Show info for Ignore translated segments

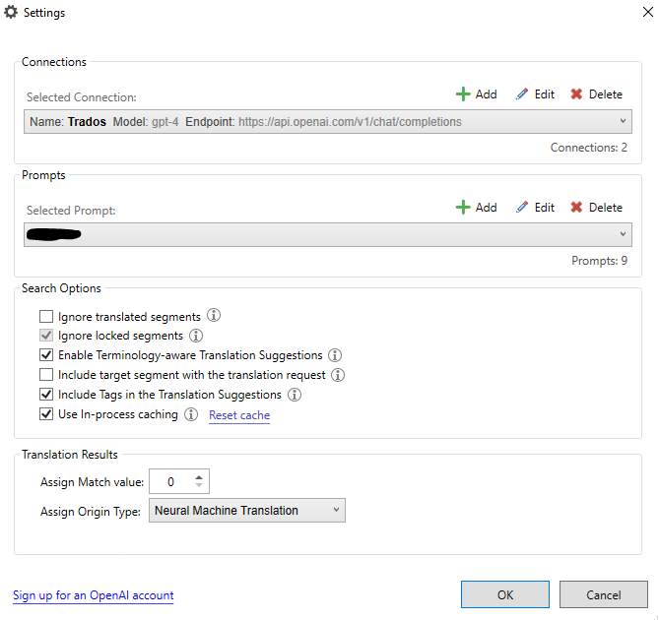pos(214,315)
